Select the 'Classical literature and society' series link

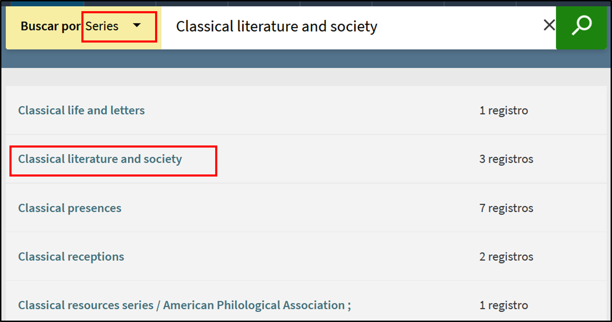(100, 159)
